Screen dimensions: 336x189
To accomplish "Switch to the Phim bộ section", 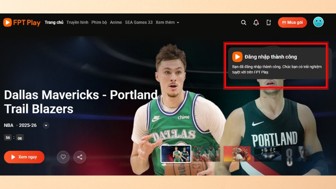I will pyautogui.click(x=99, y=23).
